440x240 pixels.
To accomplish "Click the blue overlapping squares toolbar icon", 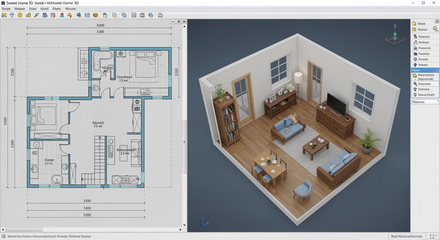I will 124,15.
